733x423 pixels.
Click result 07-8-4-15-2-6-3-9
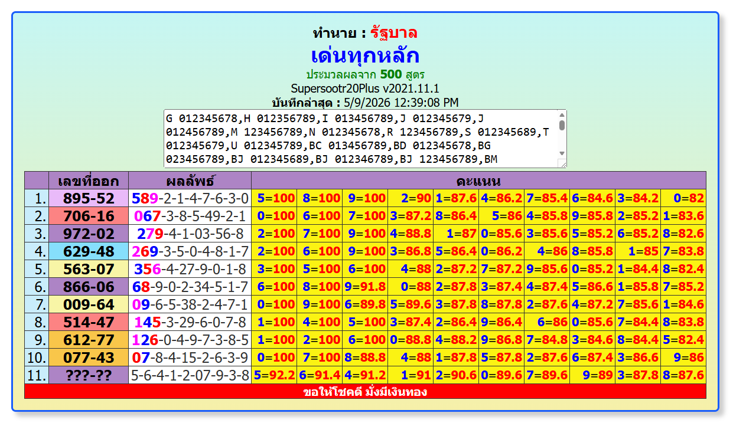point(190,358)
